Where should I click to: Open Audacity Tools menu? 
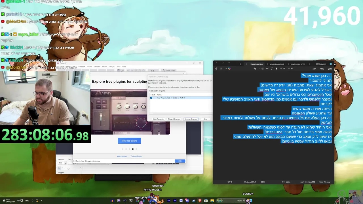(x=119, y=67)
